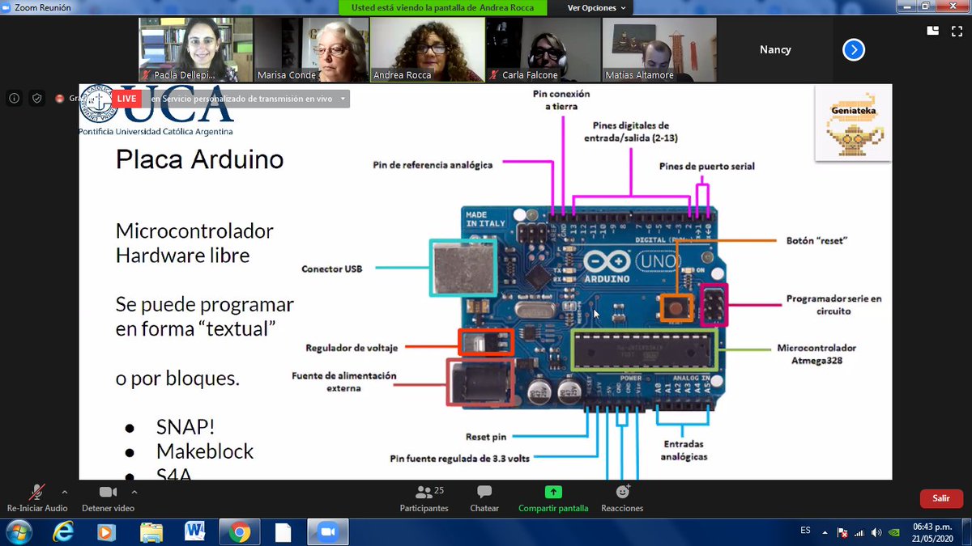Open NVIDIA tray icon

click(x=893, y=532)
